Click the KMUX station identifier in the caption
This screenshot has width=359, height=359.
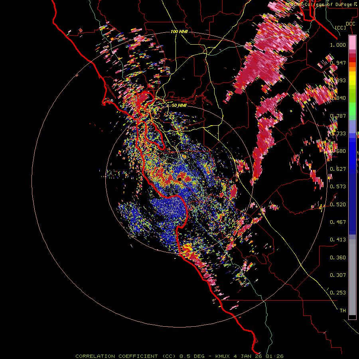[x=223, y=356]
